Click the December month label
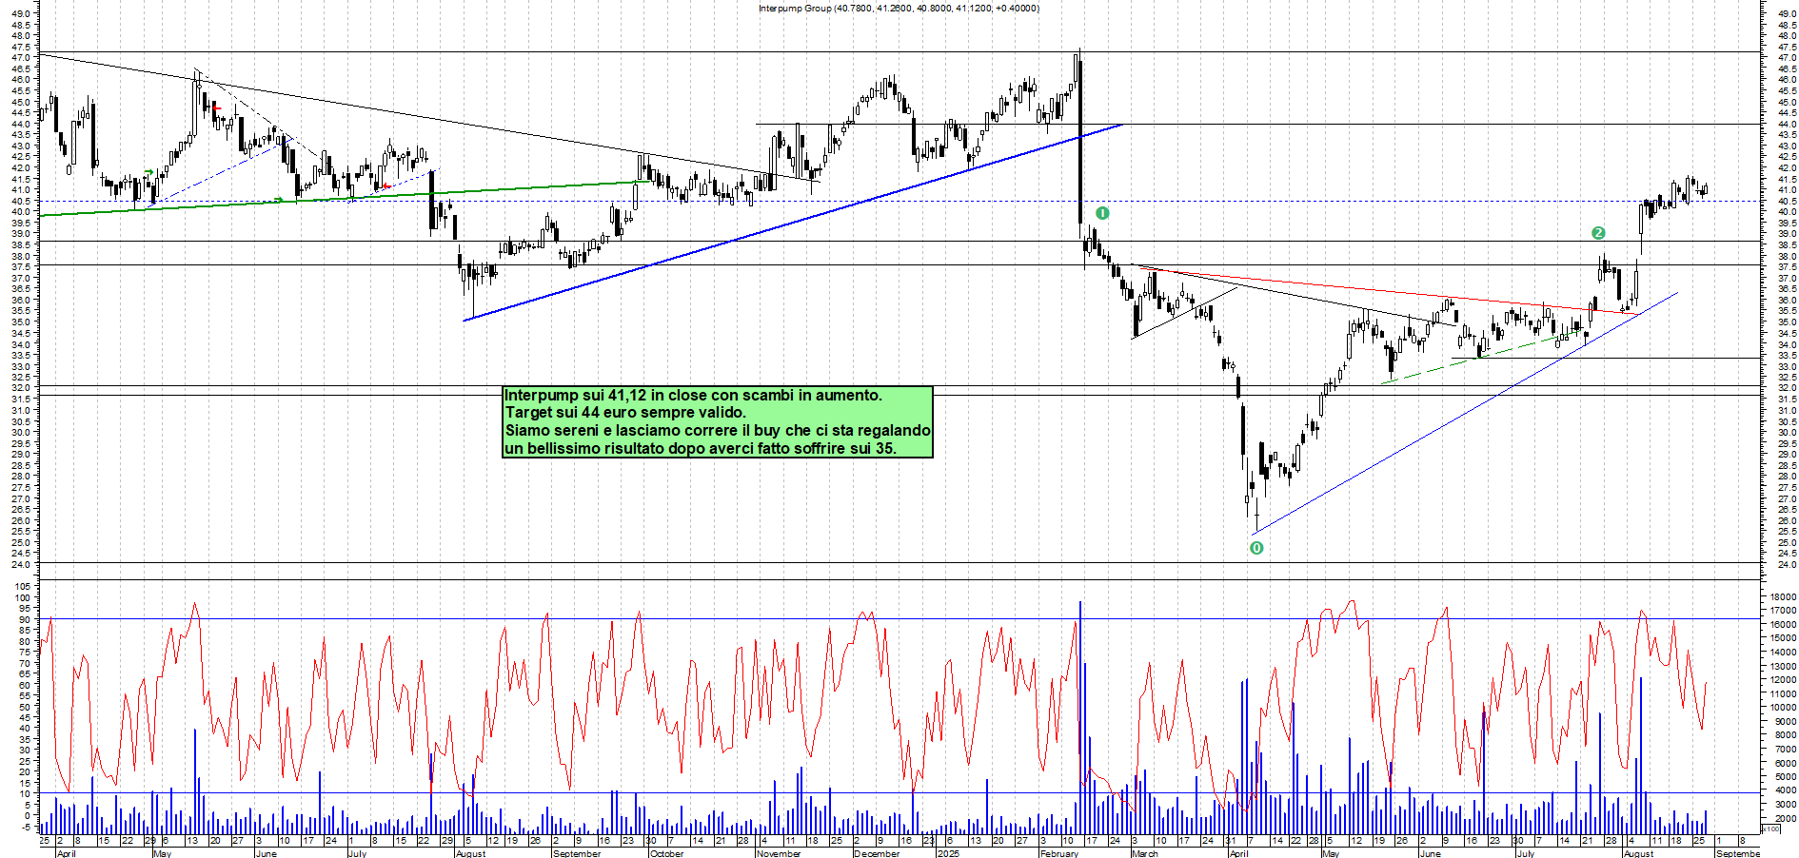The height and width of the screenshot is (858, 1799). tap(877, 853)
